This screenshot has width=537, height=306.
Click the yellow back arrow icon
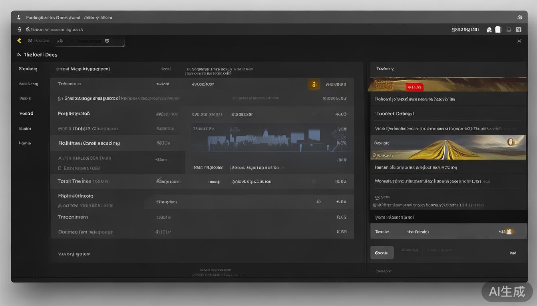click(x=19, y=41)
